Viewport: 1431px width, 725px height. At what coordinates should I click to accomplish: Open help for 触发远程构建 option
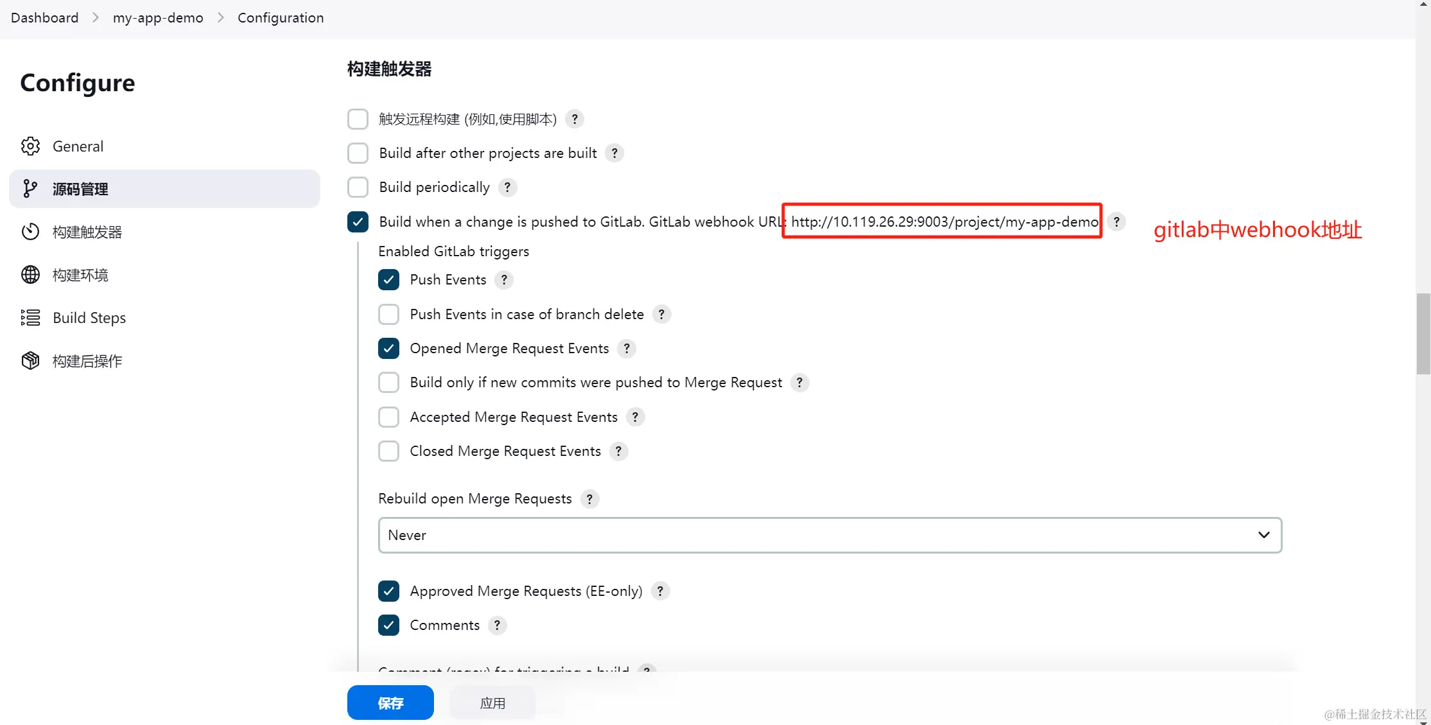575,119
